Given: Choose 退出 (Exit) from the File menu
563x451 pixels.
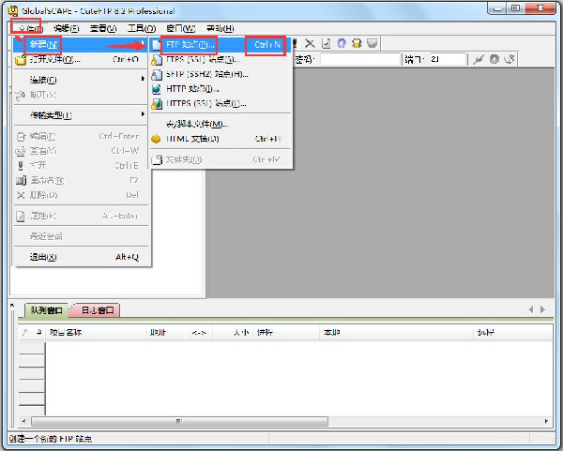Looking at the screenshot, I should [43, 256].
